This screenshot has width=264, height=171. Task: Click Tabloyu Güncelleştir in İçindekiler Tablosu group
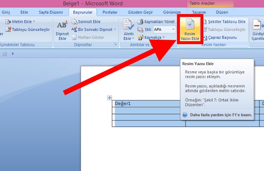pyautogui.click(x=28, y=30)
